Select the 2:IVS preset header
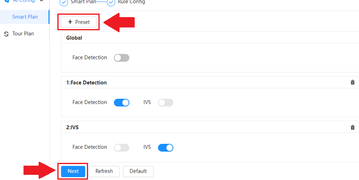359x180 pixels. [x=73, y=127]
